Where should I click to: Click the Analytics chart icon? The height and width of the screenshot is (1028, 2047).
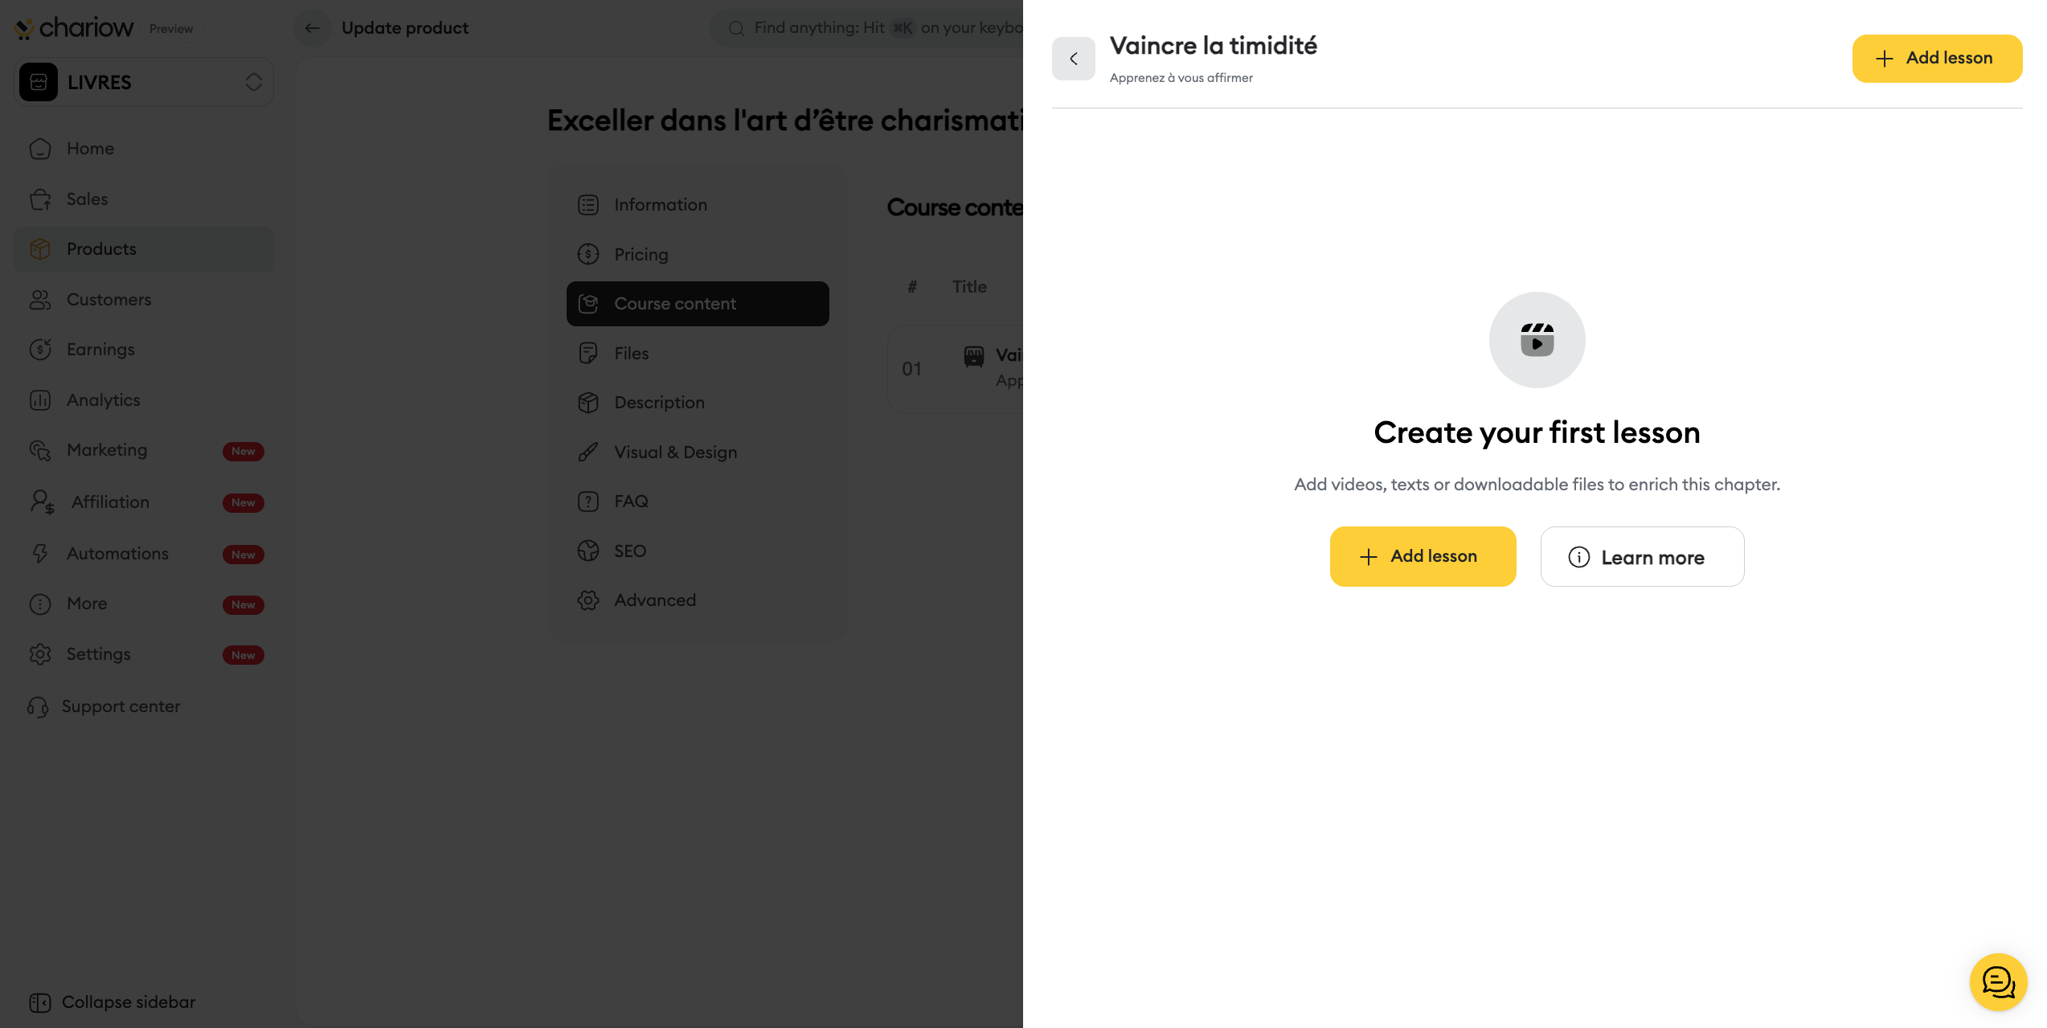click(x=40, y=400)
